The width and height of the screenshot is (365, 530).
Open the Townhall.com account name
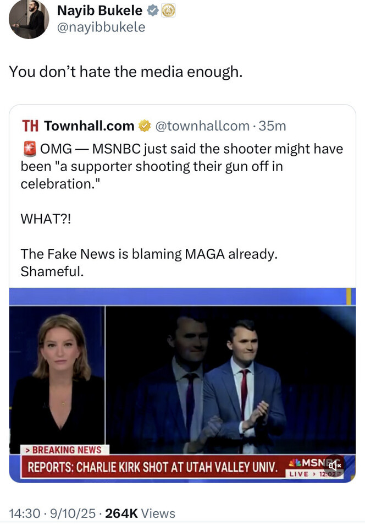point(89,126)
